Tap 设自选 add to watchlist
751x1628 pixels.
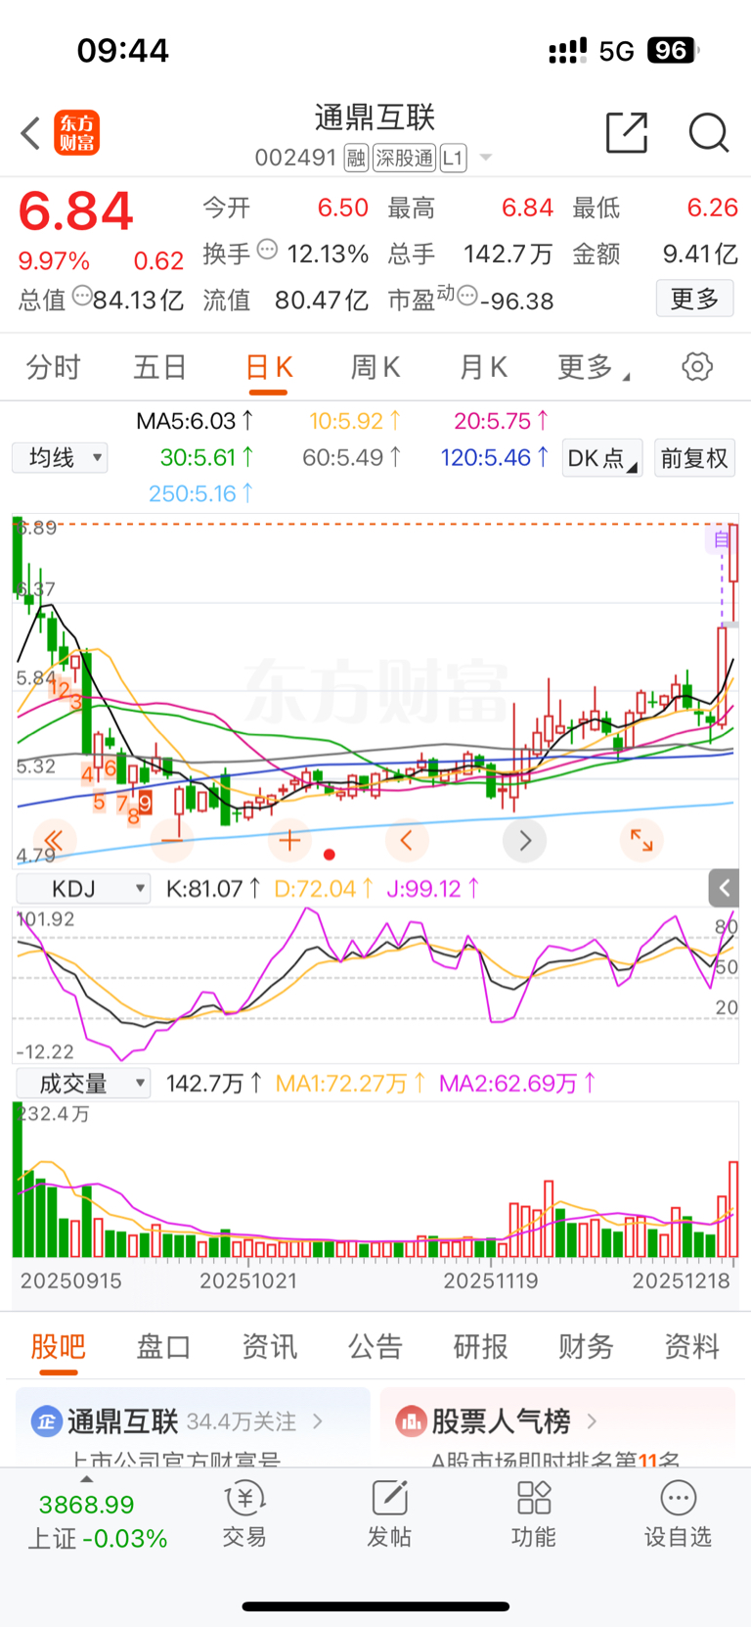(x=678, y=1514)
